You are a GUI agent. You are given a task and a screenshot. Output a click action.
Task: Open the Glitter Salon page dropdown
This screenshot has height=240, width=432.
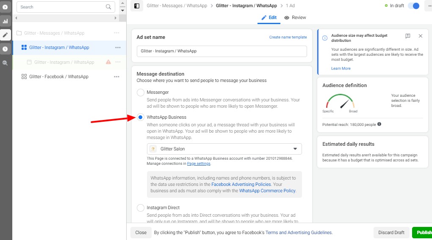[224, 149]
